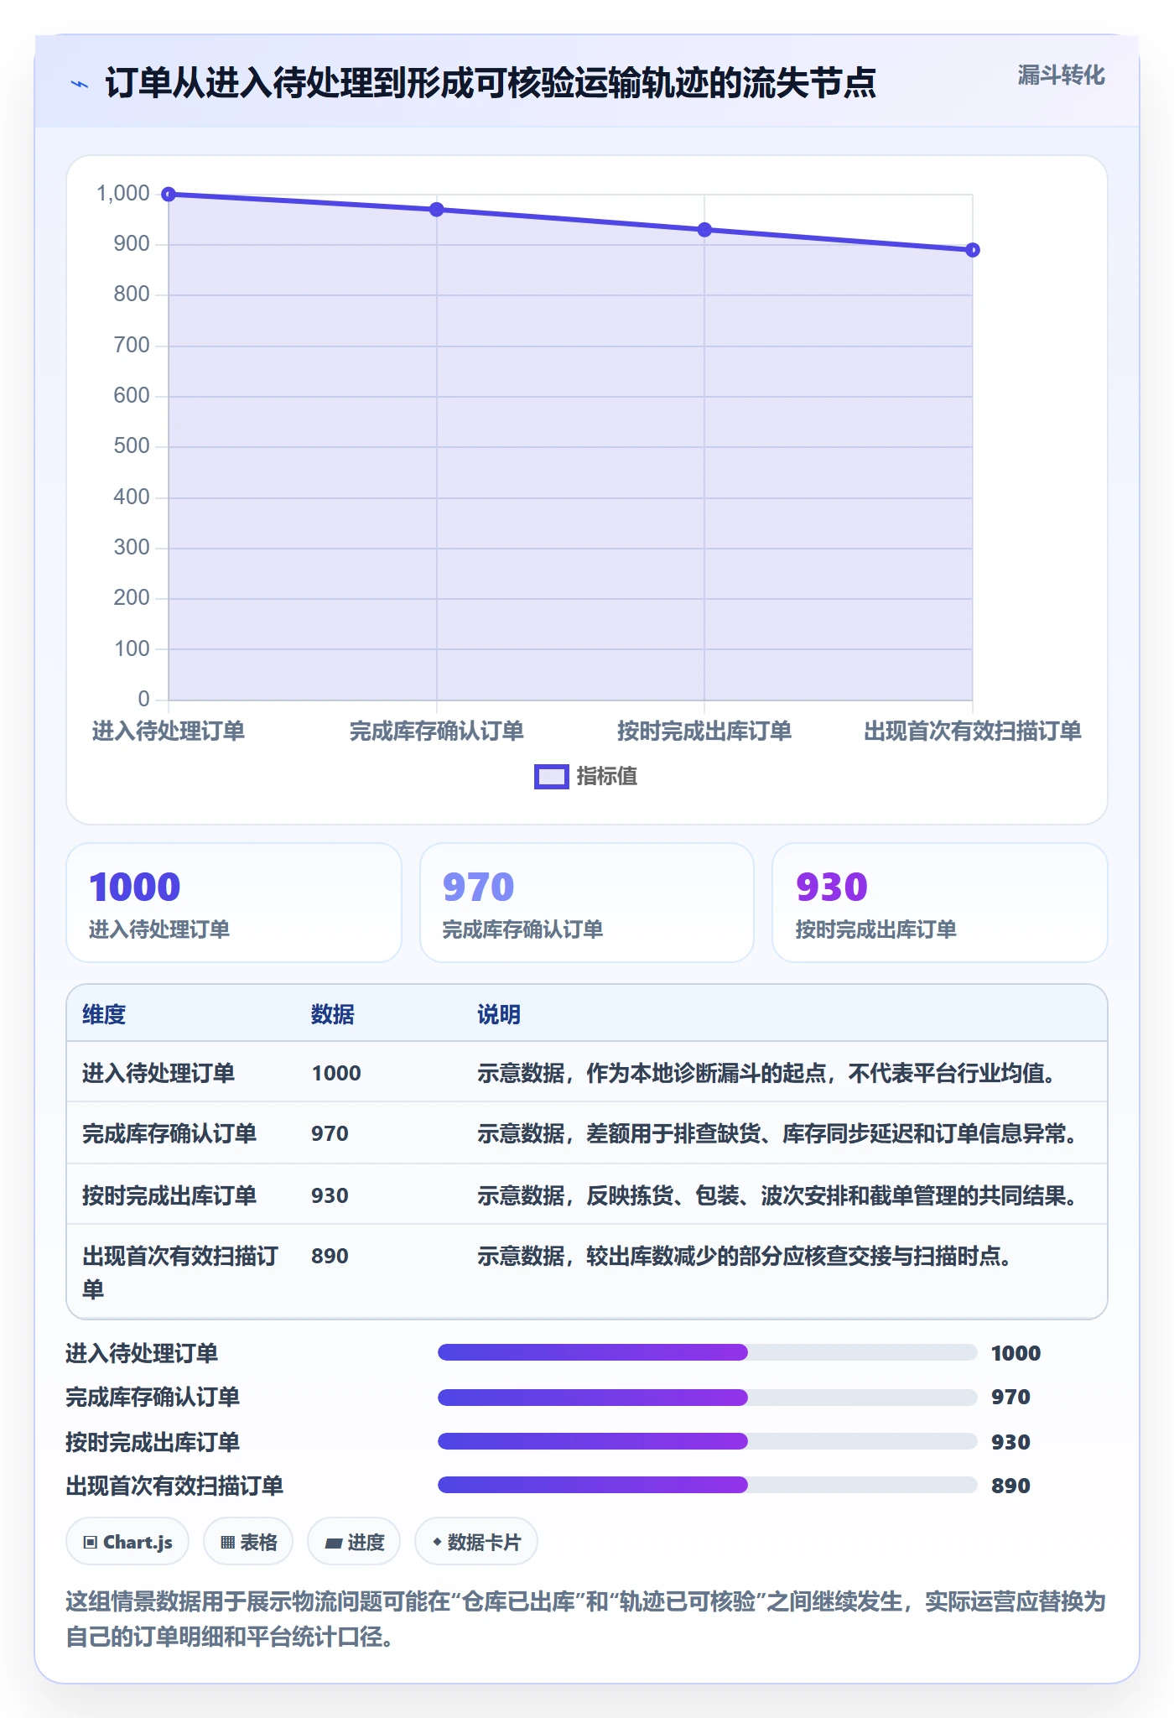
Task: Click the 进度 tag chip
Action: [354, 1542]
